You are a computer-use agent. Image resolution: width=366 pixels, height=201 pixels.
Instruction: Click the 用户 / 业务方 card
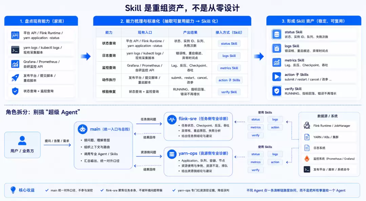tap(22, 145)
